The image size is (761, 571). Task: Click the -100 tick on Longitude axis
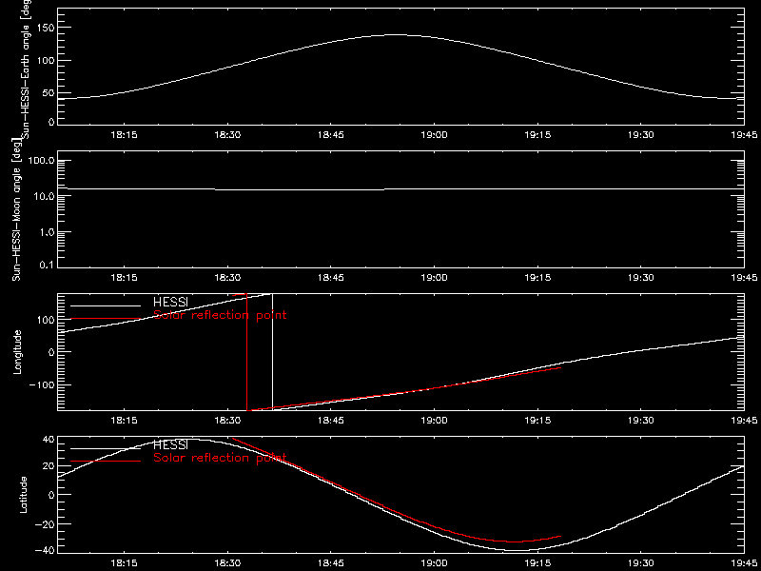pyautogui.click(x=41, y=384)
